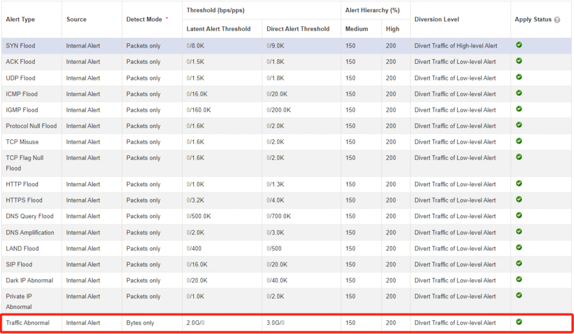Viewport: 574px width, 334px height.
Task: Click the apply status icon for DNS Amplification
Action: click(x=519, y=232)
